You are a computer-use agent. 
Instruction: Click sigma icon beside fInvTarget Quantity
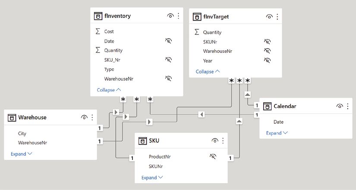pos(197,32)
